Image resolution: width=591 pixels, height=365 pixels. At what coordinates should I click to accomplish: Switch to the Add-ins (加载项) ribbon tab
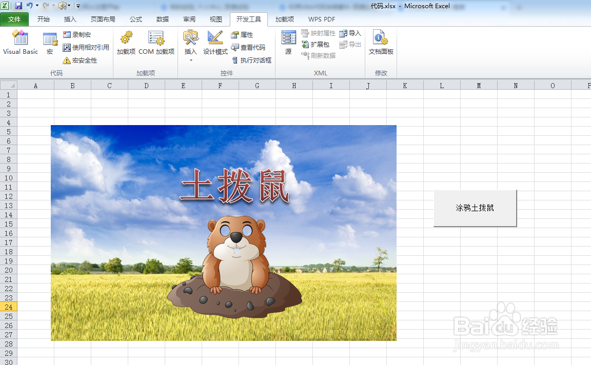pos(285,19)
